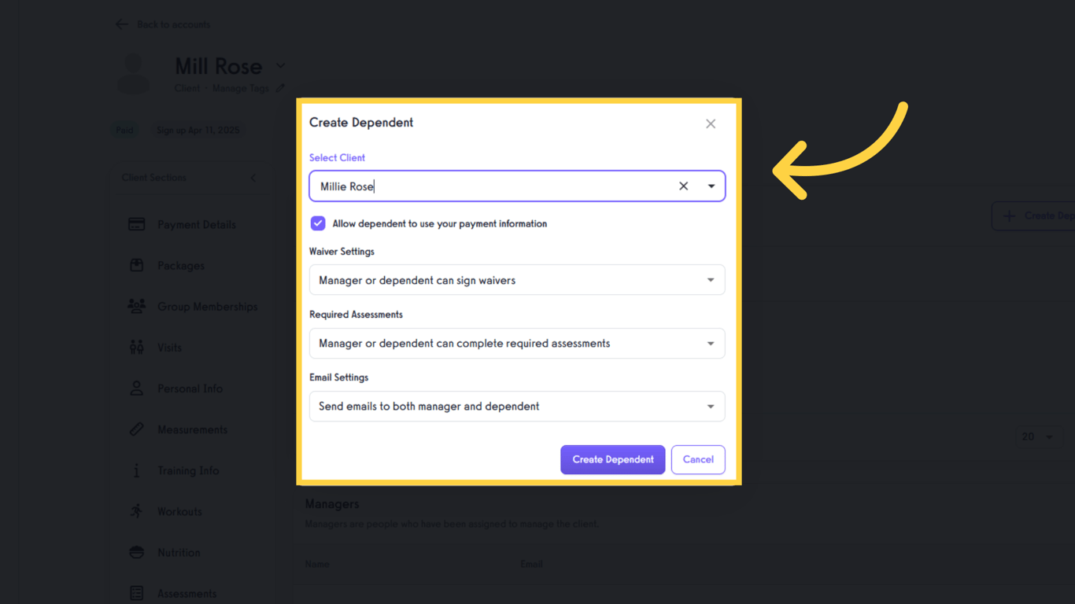Uncheck allow dependent to use payment information
Image resolution: width=1075 pixels, height=604 pixels.
tap(317, 223)
